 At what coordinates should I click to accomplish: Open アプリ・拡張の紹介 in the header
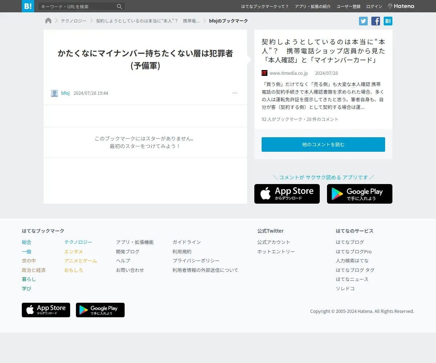click(x=313, y=7)
